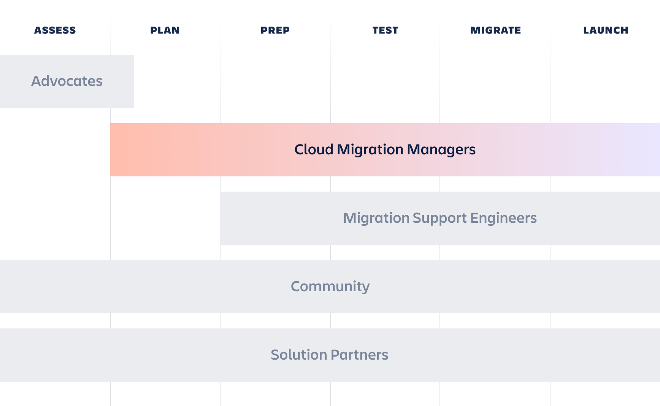660x406 pixels.
Task: Select the PLAN column header
Action: click(x=165, y=30)
